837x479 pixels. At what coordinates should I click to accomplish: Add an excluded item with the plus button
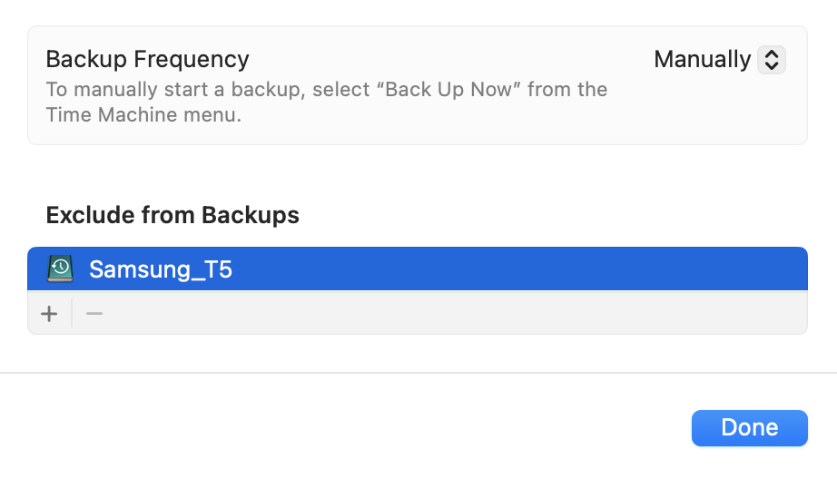pyautogui.click(x=49, y=314)
